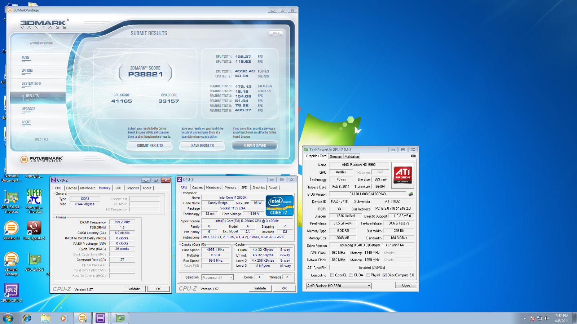
Task: Click the ATI Radeon logo in GPU-Z
Action: click(402, 175)
